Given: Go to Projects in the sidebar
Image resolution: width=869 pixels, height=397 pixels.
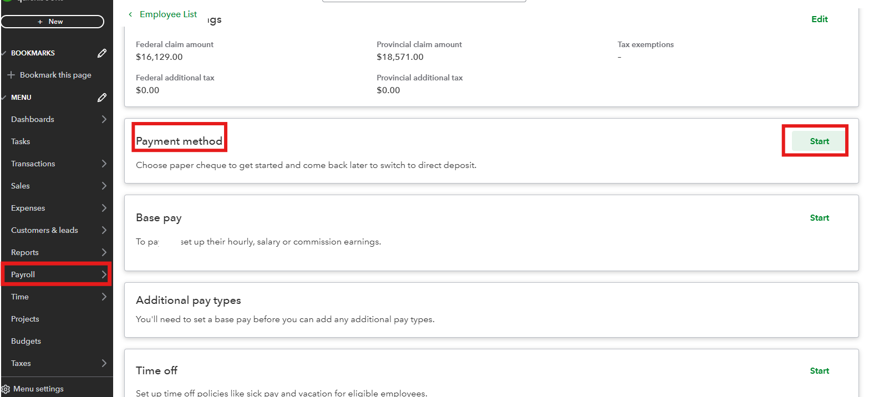Looking at the screenshot, I should point(25,319).
